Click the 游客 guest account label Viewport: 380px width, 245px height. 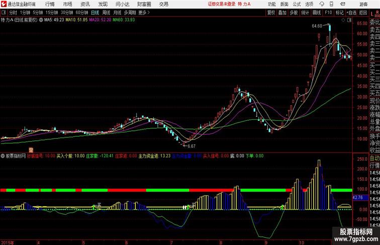click(x=363, y=4)
